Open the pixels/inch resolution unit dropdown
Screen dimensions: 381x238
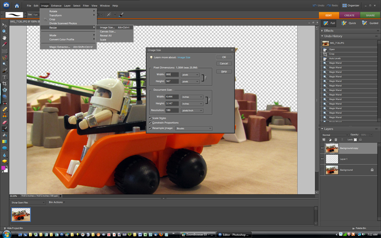192,110
